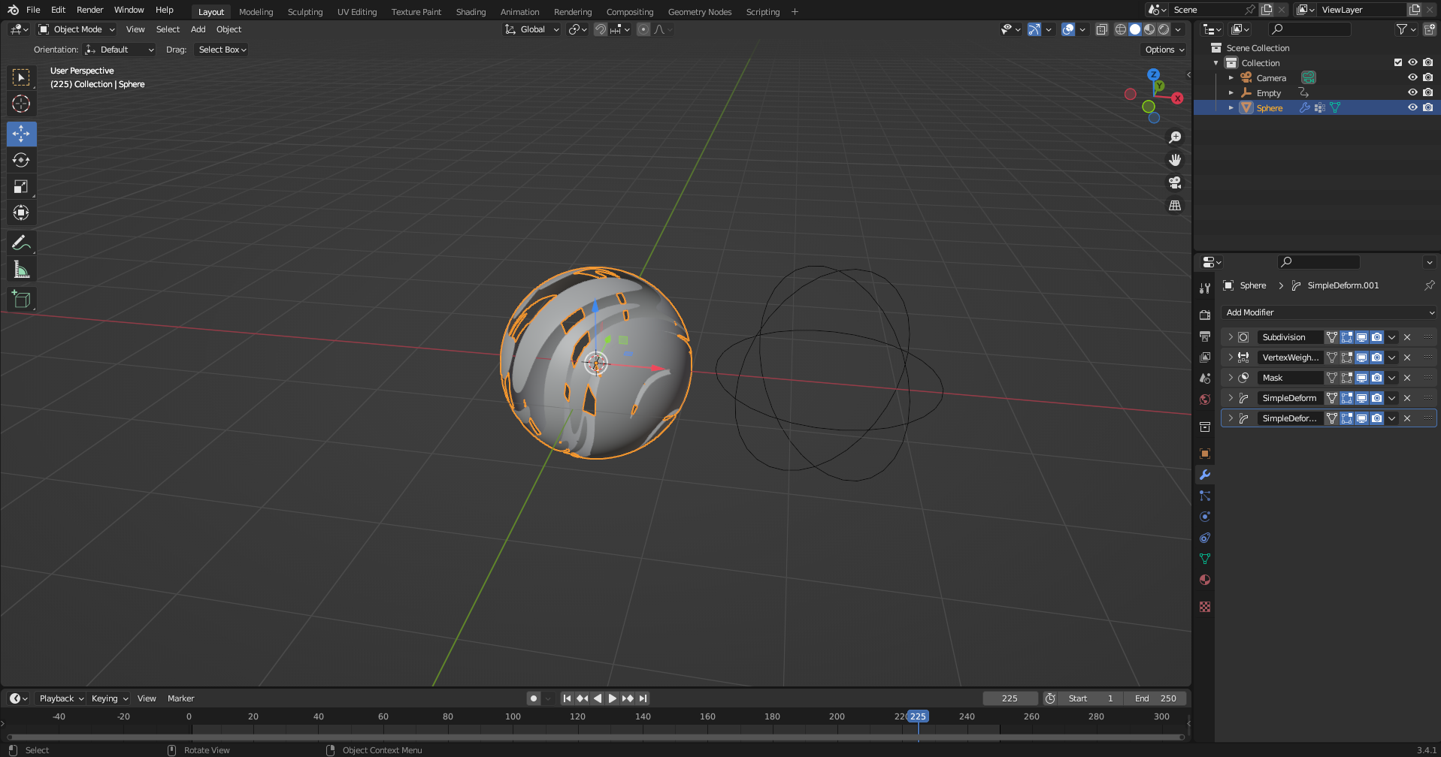This screenshot has height=757, width=1441.
Task: Open the File menu
Action: [33, 10]
